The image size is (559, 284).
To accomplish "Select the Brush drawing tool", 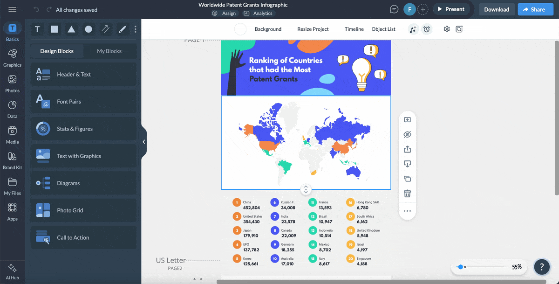I will pos(123,29).
